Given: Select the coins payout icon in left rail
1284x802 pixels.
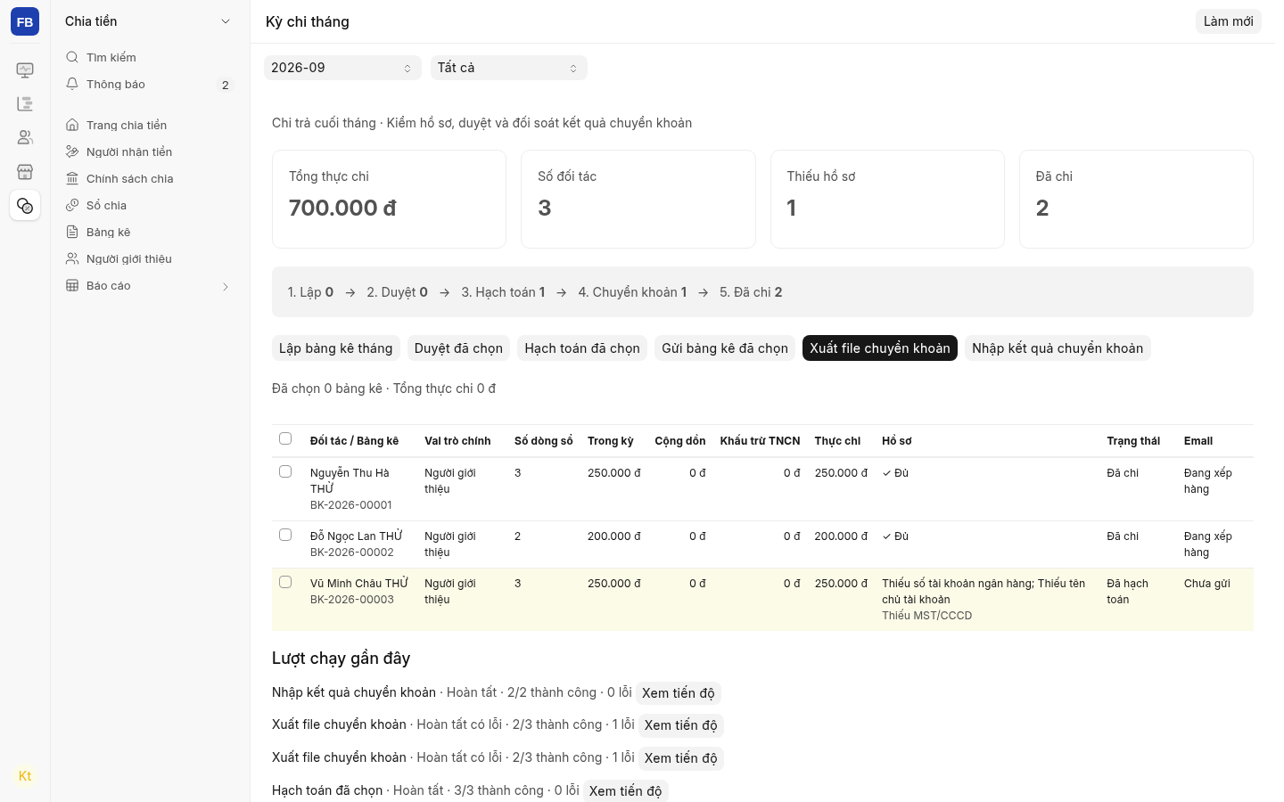Looking at the screenshot, I should point(25,206).
